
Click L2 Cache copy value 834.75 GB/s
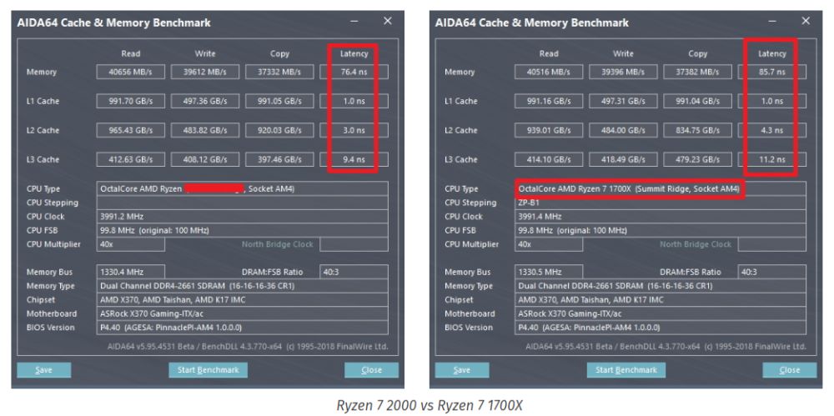[x=697, y=130]
